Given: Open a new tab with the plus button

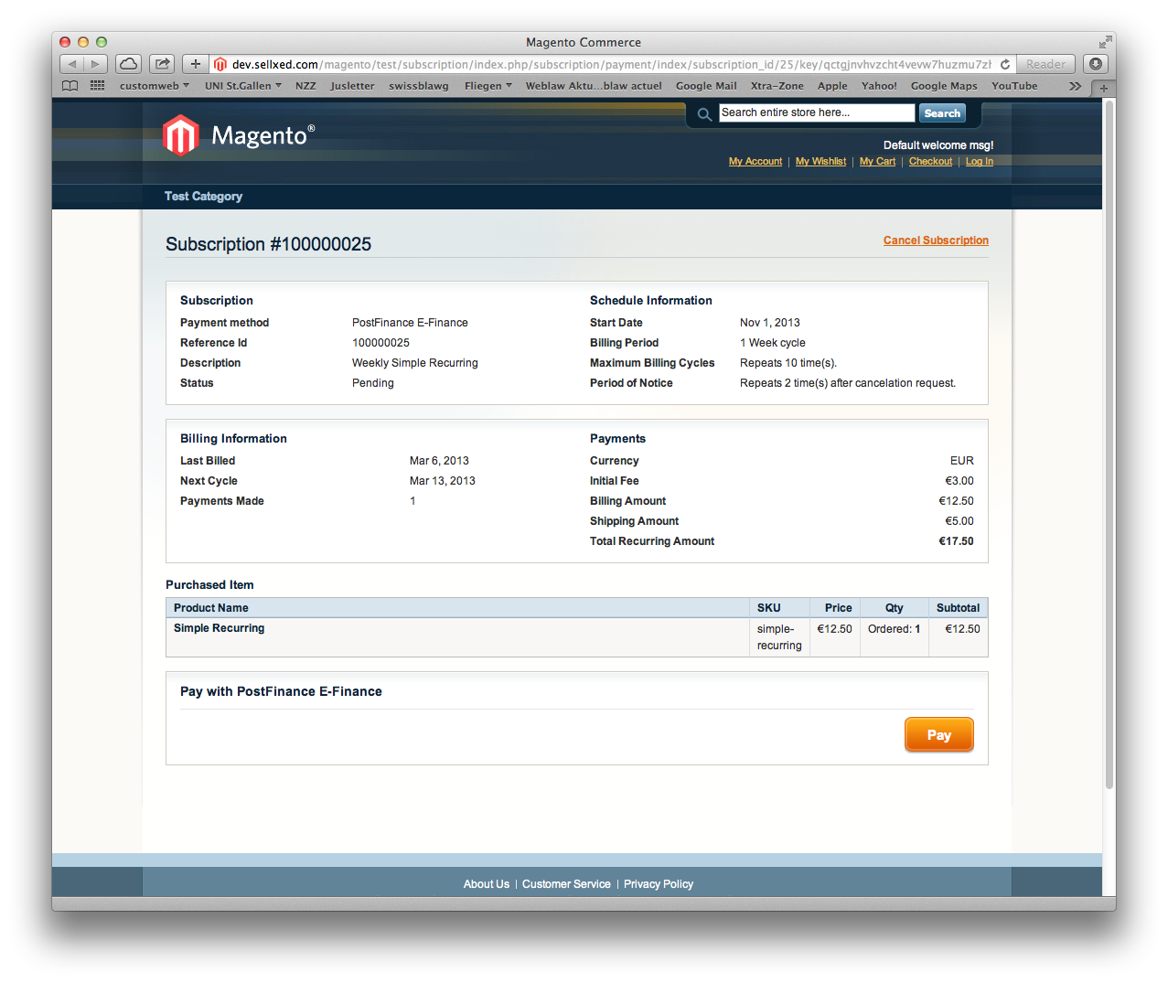Looking at the screenshot, I should pos(1104,88).
